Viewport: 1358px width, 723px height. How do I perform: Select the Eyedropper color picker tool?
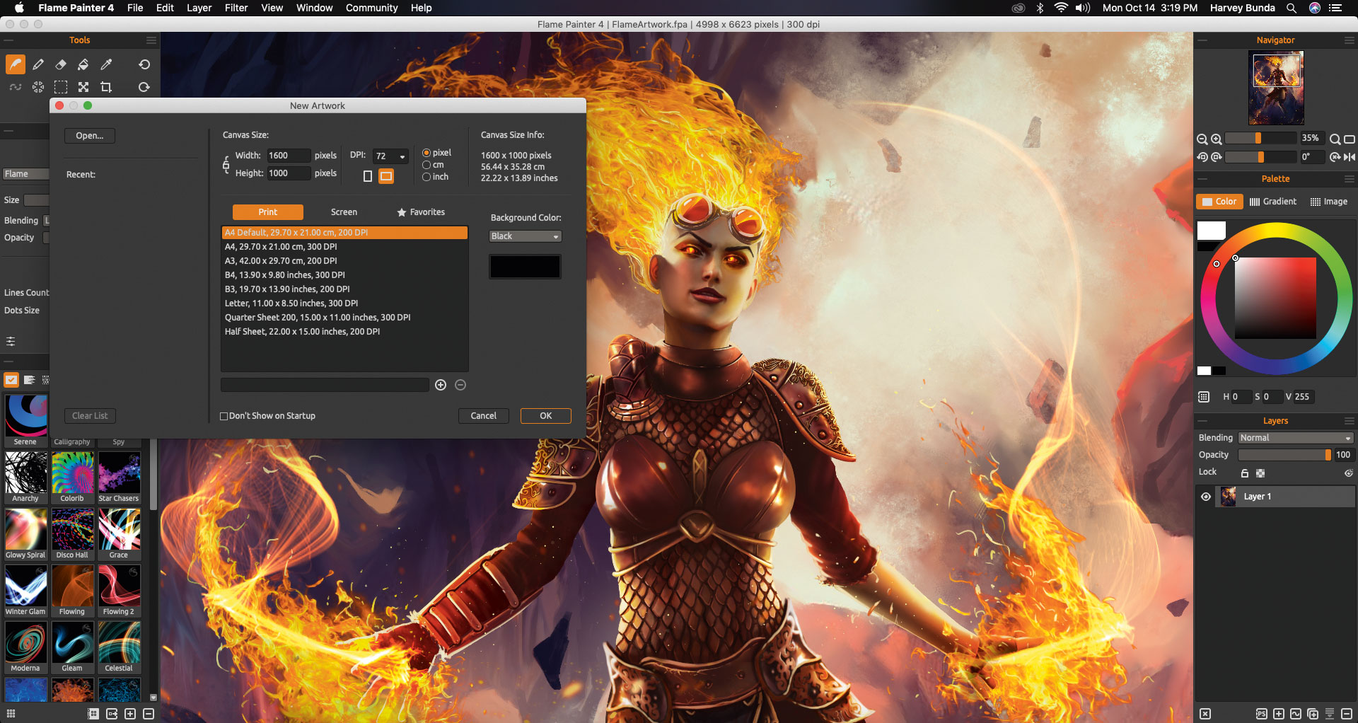[106, 64]
